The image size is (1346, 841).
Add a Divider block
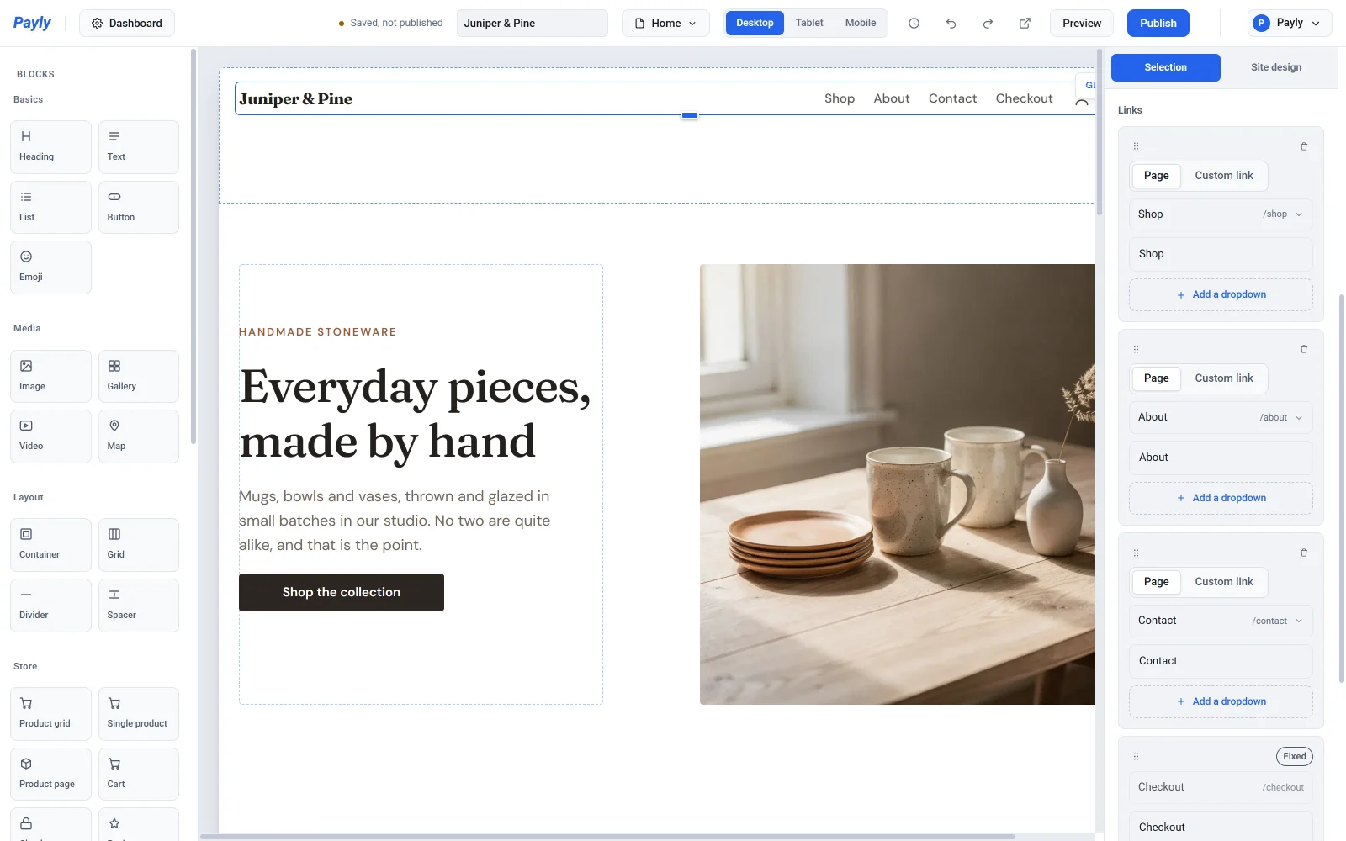pyautogui.click(x=50, y=606)
